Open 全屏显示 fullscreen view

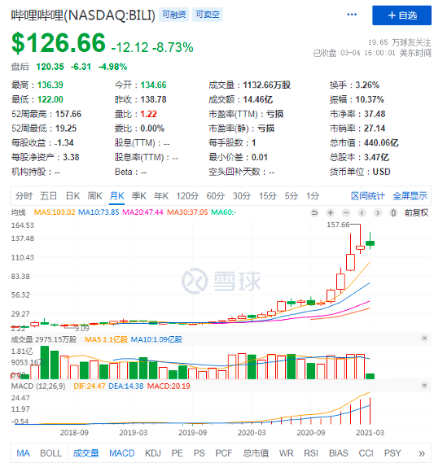410,196
